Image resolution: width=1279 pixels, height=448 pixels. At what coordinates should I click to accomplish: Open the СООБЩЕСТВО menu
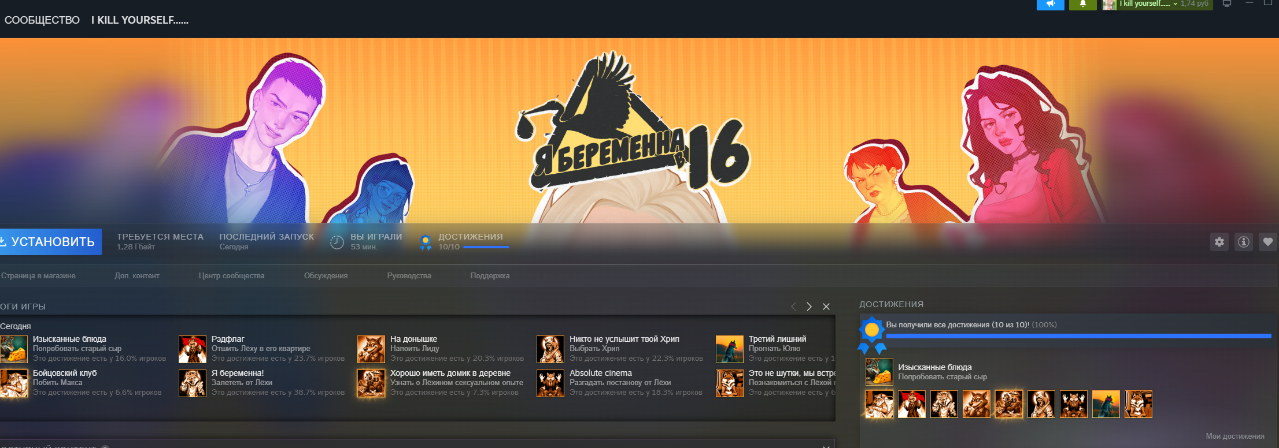[42, 20]
